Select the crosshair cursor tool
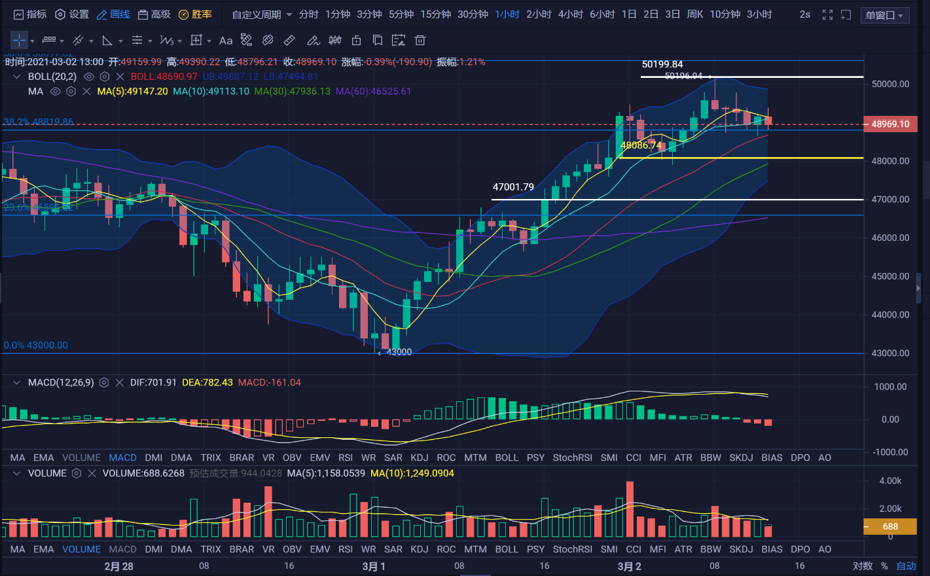Screen dimensions: 930x576 [19, 41]
